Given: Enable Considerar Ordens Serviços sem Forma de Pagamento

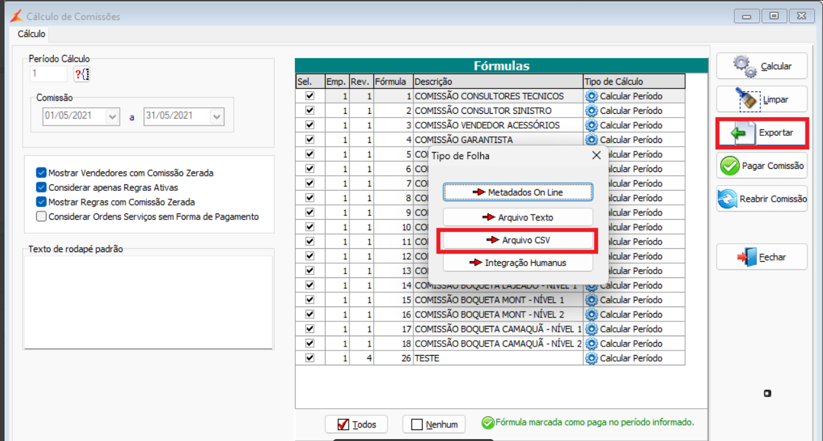Looking at the screenshot, I should [x=41, y=217].
